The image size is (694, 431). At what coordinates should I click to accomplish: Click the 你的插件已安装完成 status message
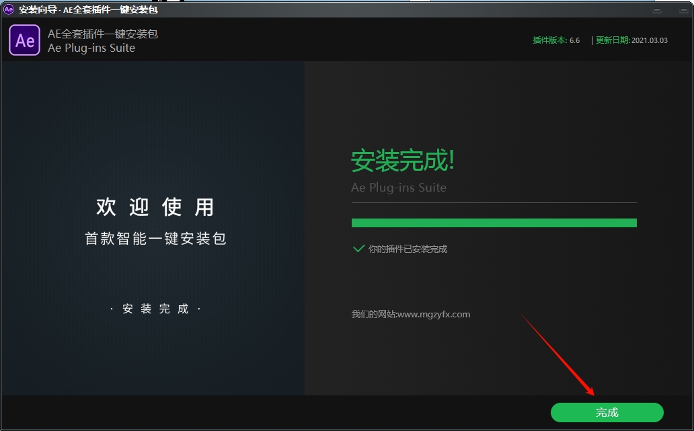click(408, 249)
